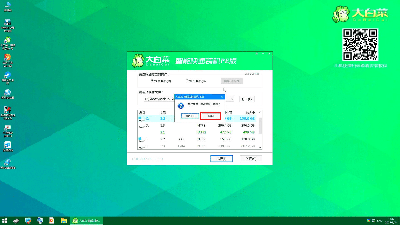This screenshot has width=400, height=225.
Task: Click the colorful display tray icon
Action: 368,221
